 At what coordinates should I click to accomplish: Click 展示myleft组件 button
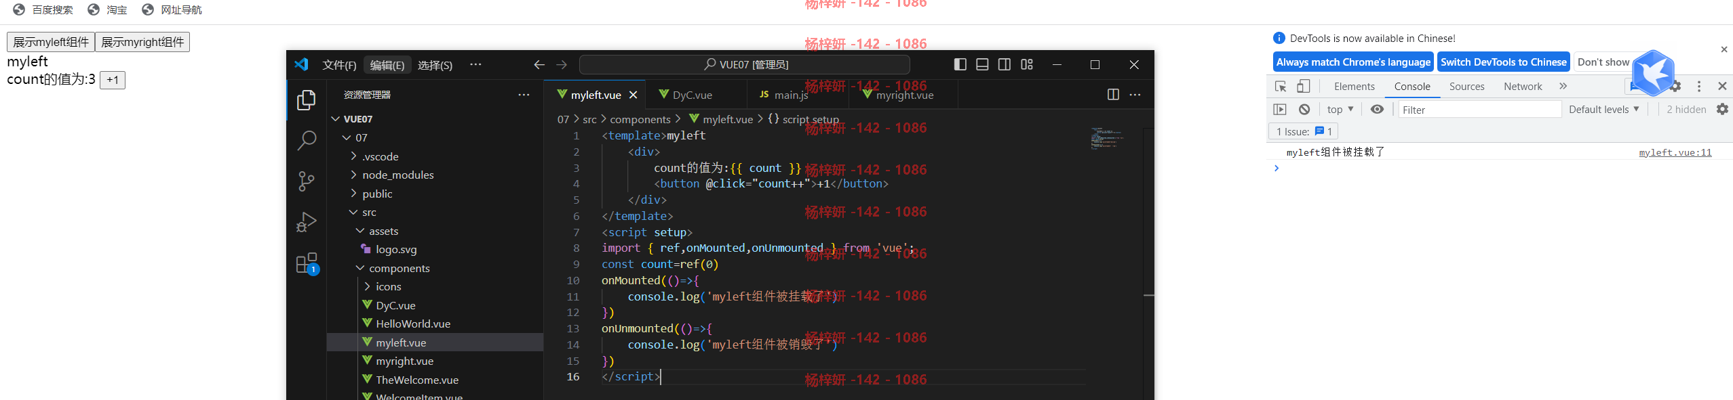[x=51, y=42]
